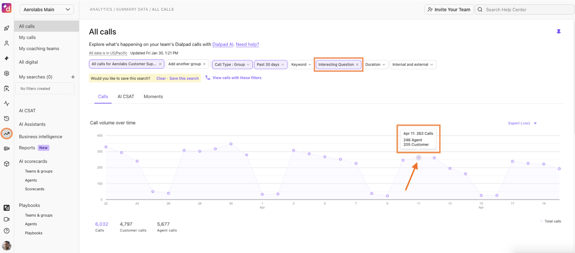
Task: Click the Invite Your Team person icon
Action: tap(430, 9)
